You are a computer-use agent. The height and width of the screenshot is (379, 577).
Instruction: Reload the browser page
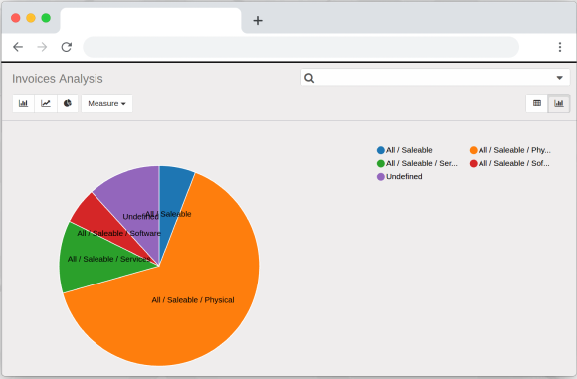pyautogui.click(x=67, y=47)
